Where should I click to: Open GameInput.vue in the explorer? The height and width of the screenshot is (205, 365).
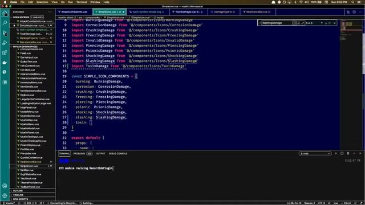coord(29,58)
